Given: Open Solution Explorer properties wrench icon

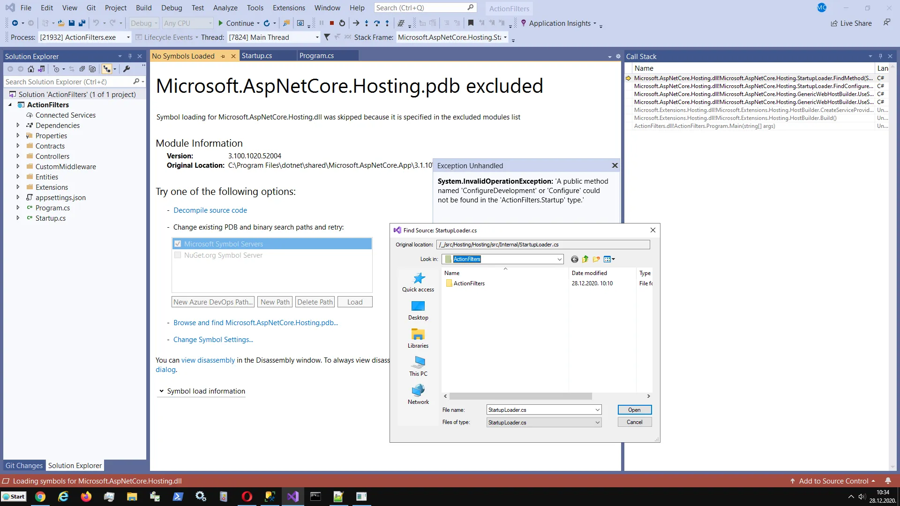Looking at the screenshot, I should (x=127, y=69).
